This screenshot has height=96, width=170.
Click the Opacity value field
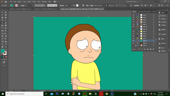(x=67, y=5)
